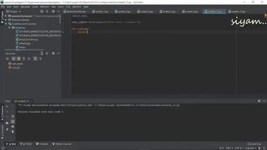Open Structure panel settings gear
The height and width of the screenshot is (150, 267).
(53, 53)
